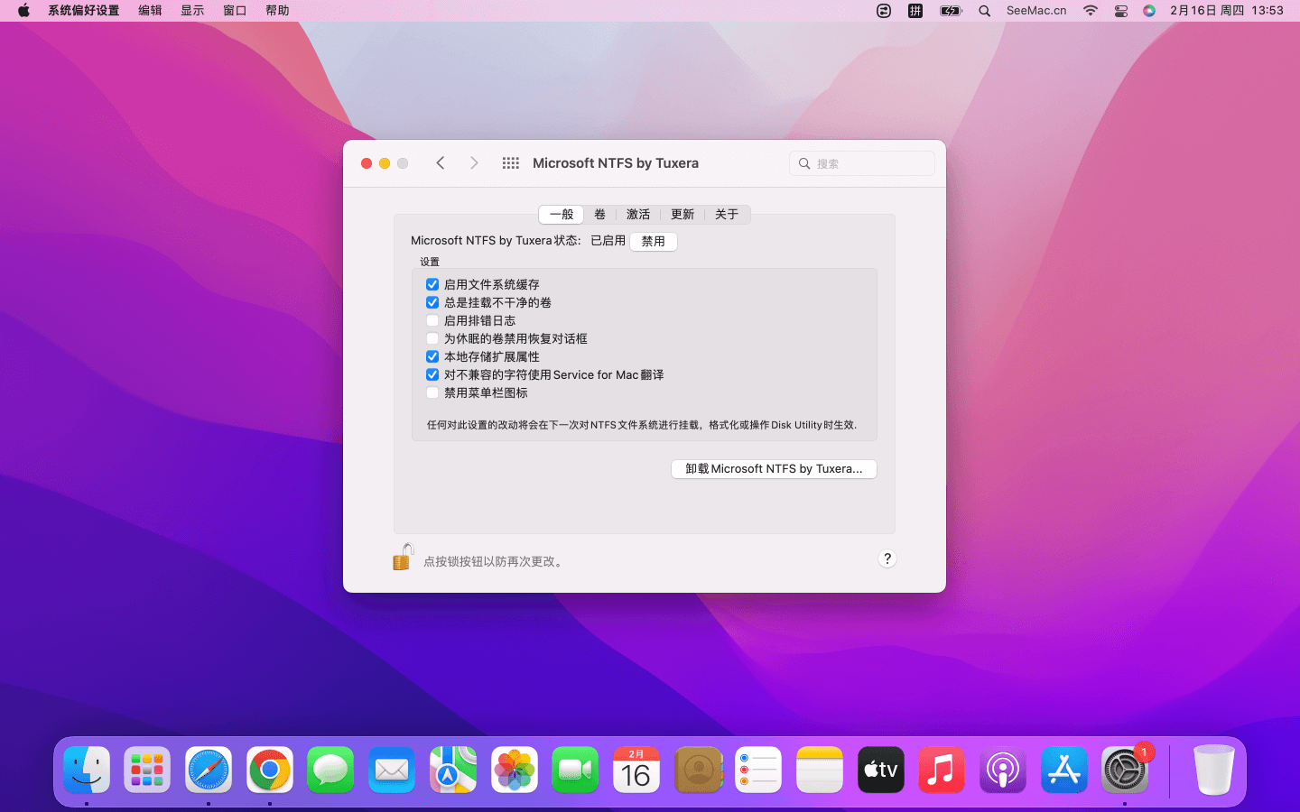Open Siri from menu bar
Viewport: 1300px width, 812px height.
(1149, 11)
